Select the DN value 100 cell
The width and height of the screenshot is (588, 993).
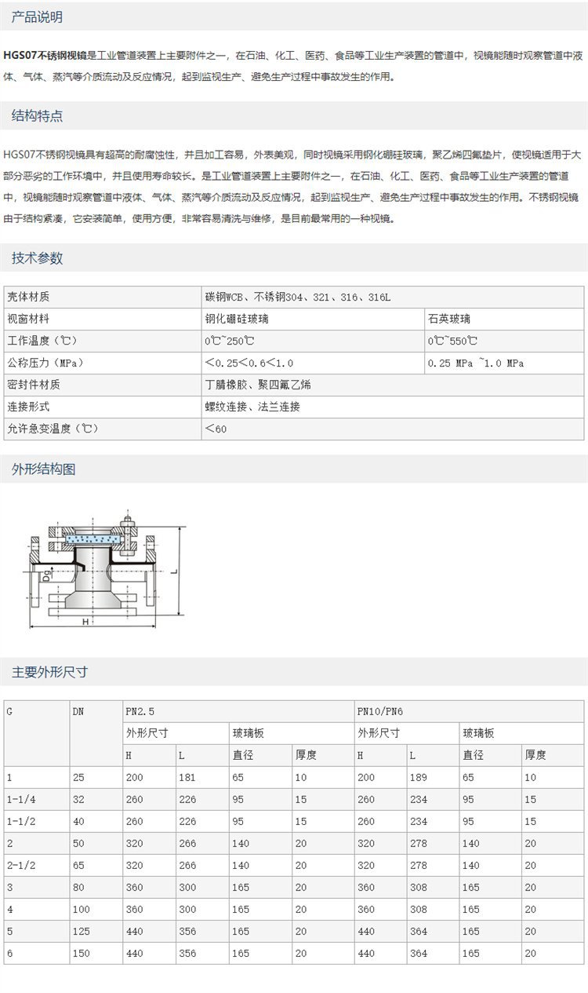(96, 909)
